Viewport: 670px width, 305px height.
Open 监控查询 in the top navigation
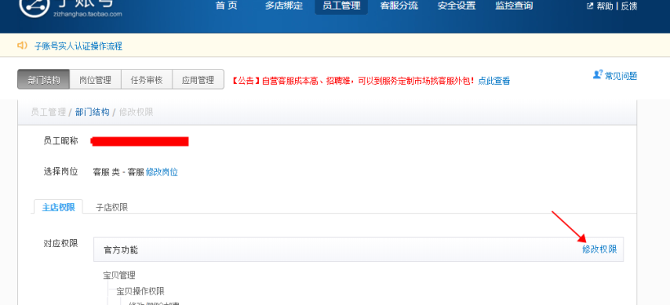click(514, 6)
